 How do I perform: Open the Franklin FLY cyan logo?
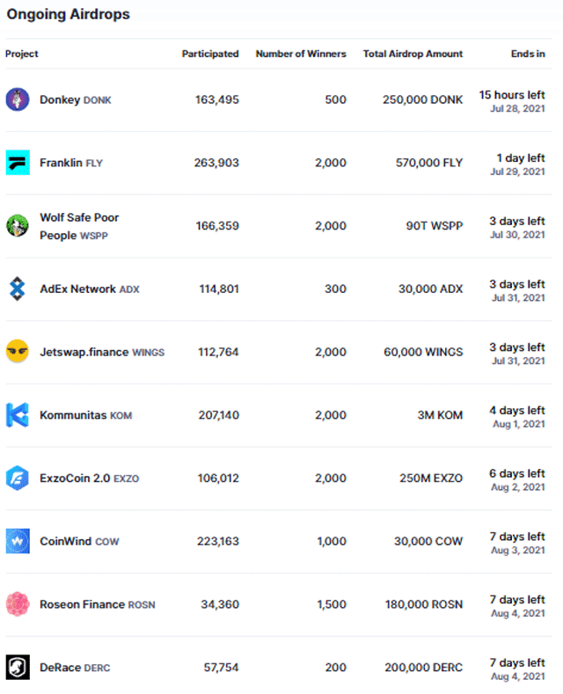(x=18, y=163)
